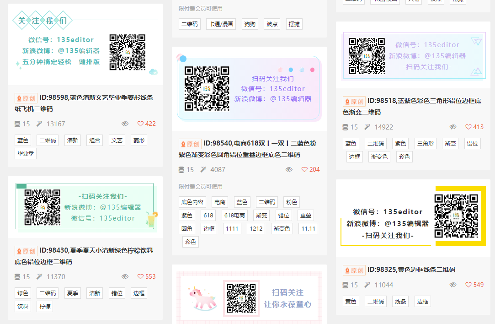Image resolution: width=495 pixels, height=324 pixels.
Task: Click 原创 badge on template ID:98325
Action: [354, 270]
